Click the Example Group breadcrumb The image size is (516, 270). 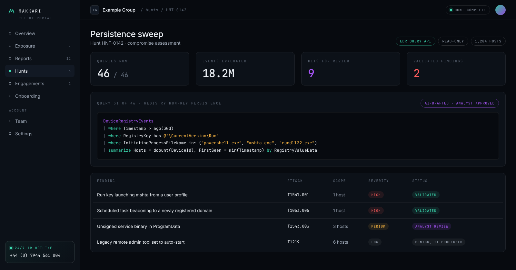point(119,10)
